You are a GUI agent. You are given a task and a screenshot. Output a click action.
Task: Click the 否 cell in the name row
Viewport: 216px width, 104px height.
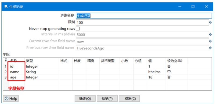[177, 72]
